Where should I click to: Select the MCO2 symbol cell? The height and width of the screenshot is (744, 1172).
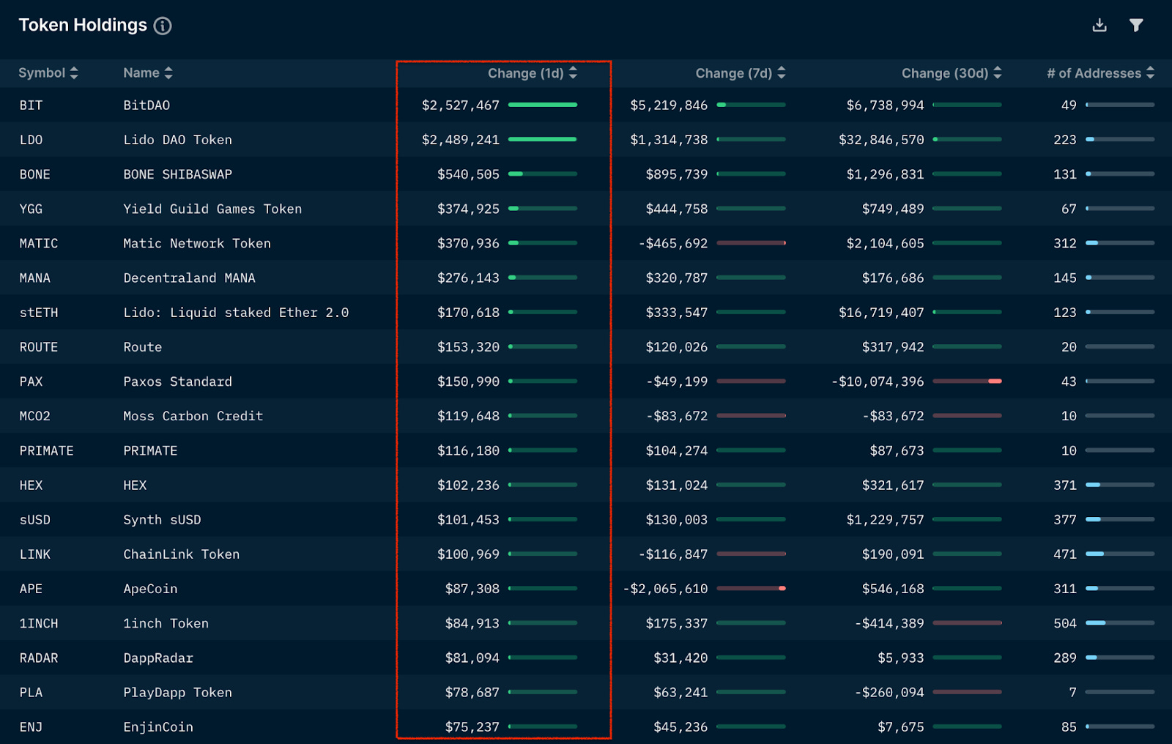pyautogui.click(x=35, y=416)
